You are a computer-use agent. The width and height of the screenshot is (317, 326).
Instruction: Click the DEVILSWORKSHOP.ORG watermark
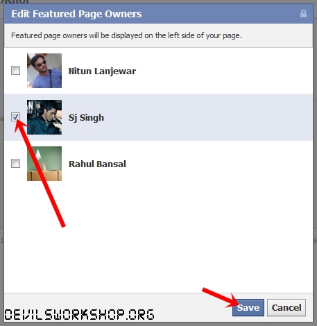[x=79, y=314]
